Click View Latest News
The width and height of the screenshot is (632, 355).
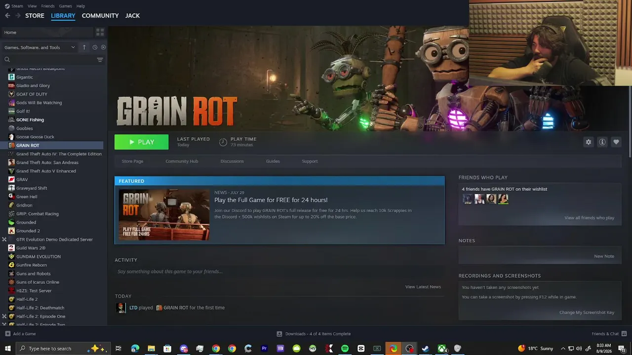pos(423,287)
